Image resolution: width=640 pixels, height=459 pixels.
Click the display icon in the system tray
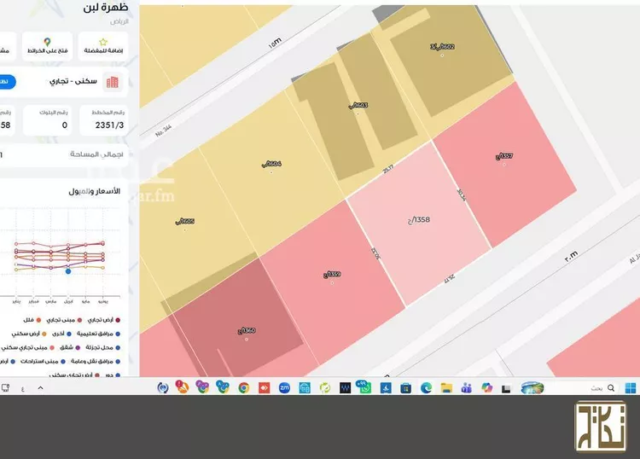(5, 388)
